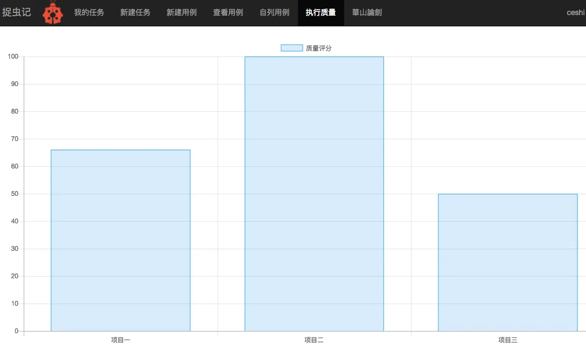This screenshot has width=586, height=352.
Task: Click the ceshi user link
Action: (x=576, y=13)
